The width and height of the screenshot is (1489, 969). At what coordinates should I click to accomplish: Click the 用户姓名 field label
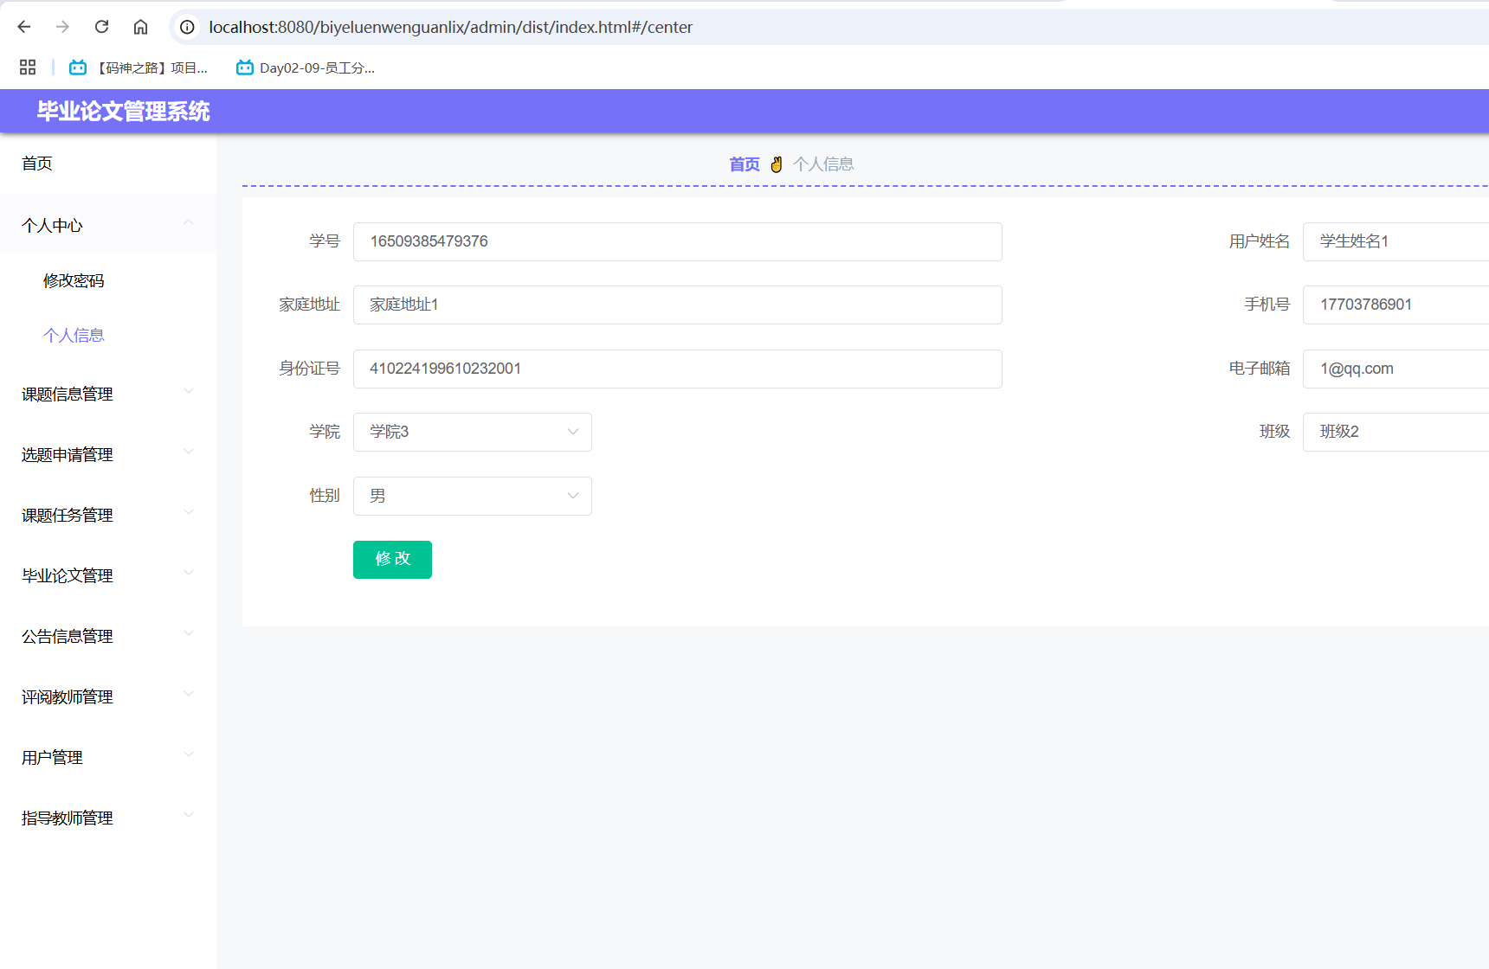tap(1260, 241)
